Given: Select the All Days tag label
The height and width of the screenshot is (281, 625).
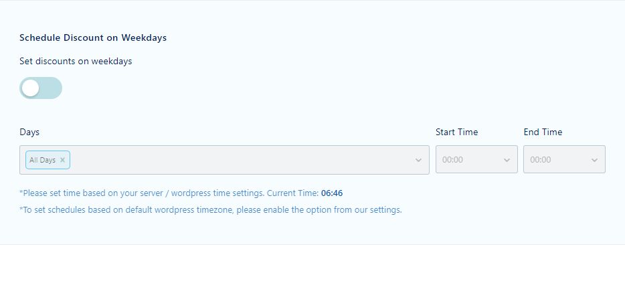Looking at the screenshot, I should tap(42, 160).
